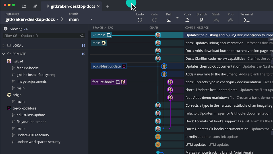This screenshot has height=154, width=273.
Task: Select the gitkraken-desktop-docs tab
Action: coord(71,6)
